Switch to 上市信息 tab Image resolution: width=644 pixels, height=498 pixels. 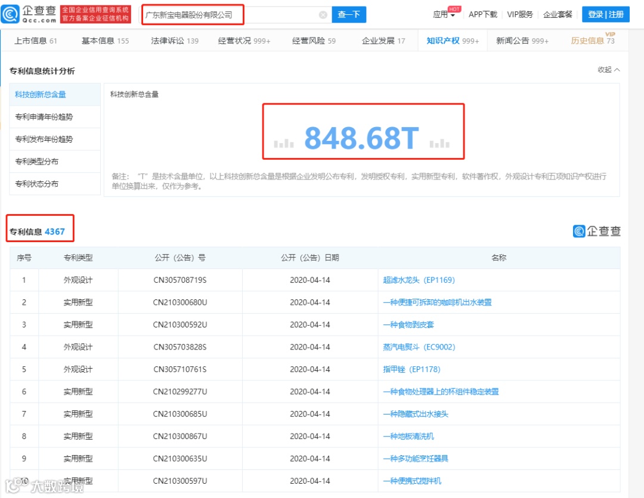[36, 41]
